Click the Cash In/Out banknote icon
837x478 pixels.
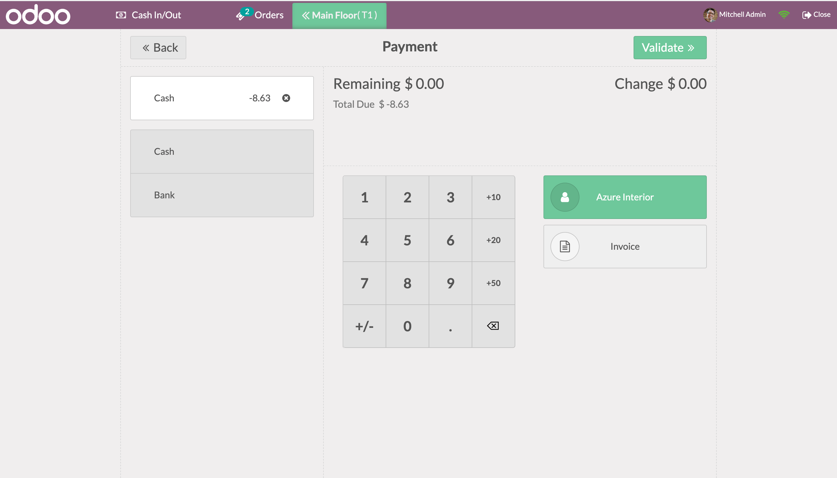[x=121, y=15]
